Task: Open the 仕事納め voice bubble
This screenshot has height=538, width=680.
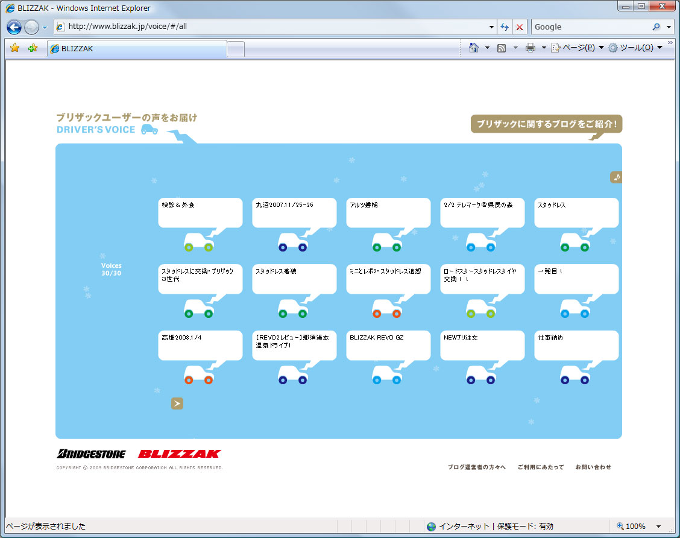Action: coord(577,346)
